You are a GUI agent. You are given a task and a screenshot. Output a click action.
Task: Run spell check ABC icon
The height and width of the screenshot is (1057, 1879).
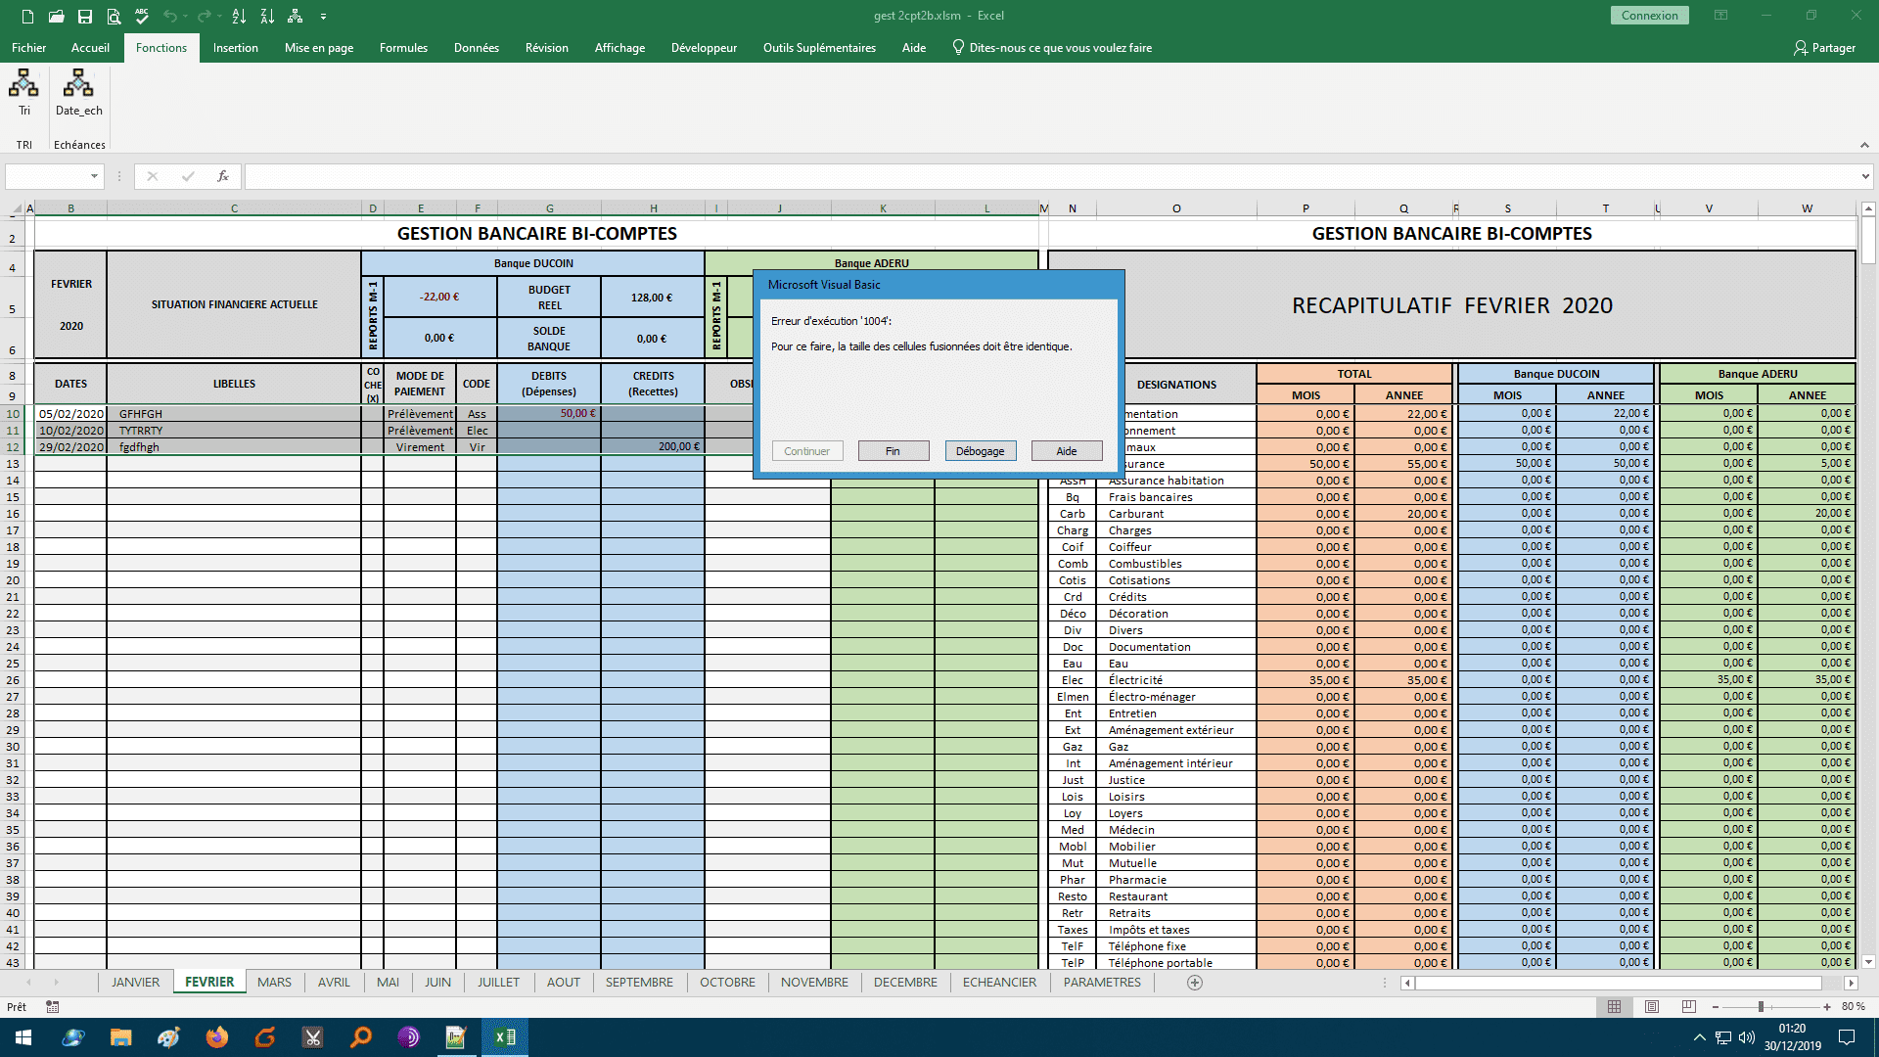coord(142,17)
